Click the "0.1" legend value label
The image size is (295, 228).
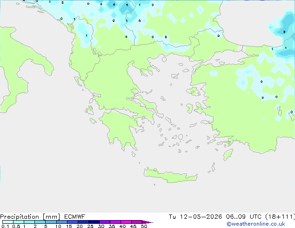5,226
